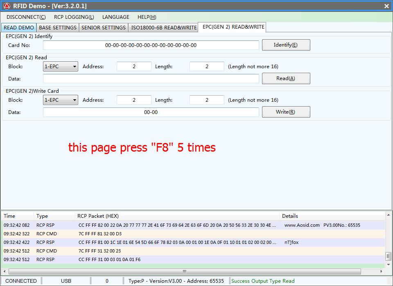Open the HELP menu
Screen dimensions: 393x286
[147, 17]
